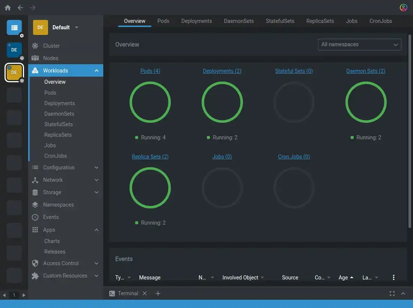Open a new terminal with the plus icon
Screen dimensions: 413x308
point(158,293)
